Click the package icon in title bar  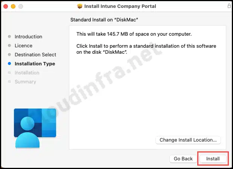80,6
